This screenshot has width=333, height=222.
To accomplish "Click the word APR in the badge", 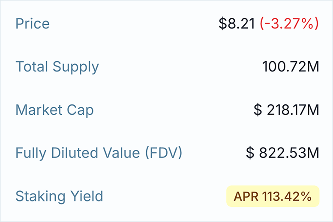I will click(244, 196).
